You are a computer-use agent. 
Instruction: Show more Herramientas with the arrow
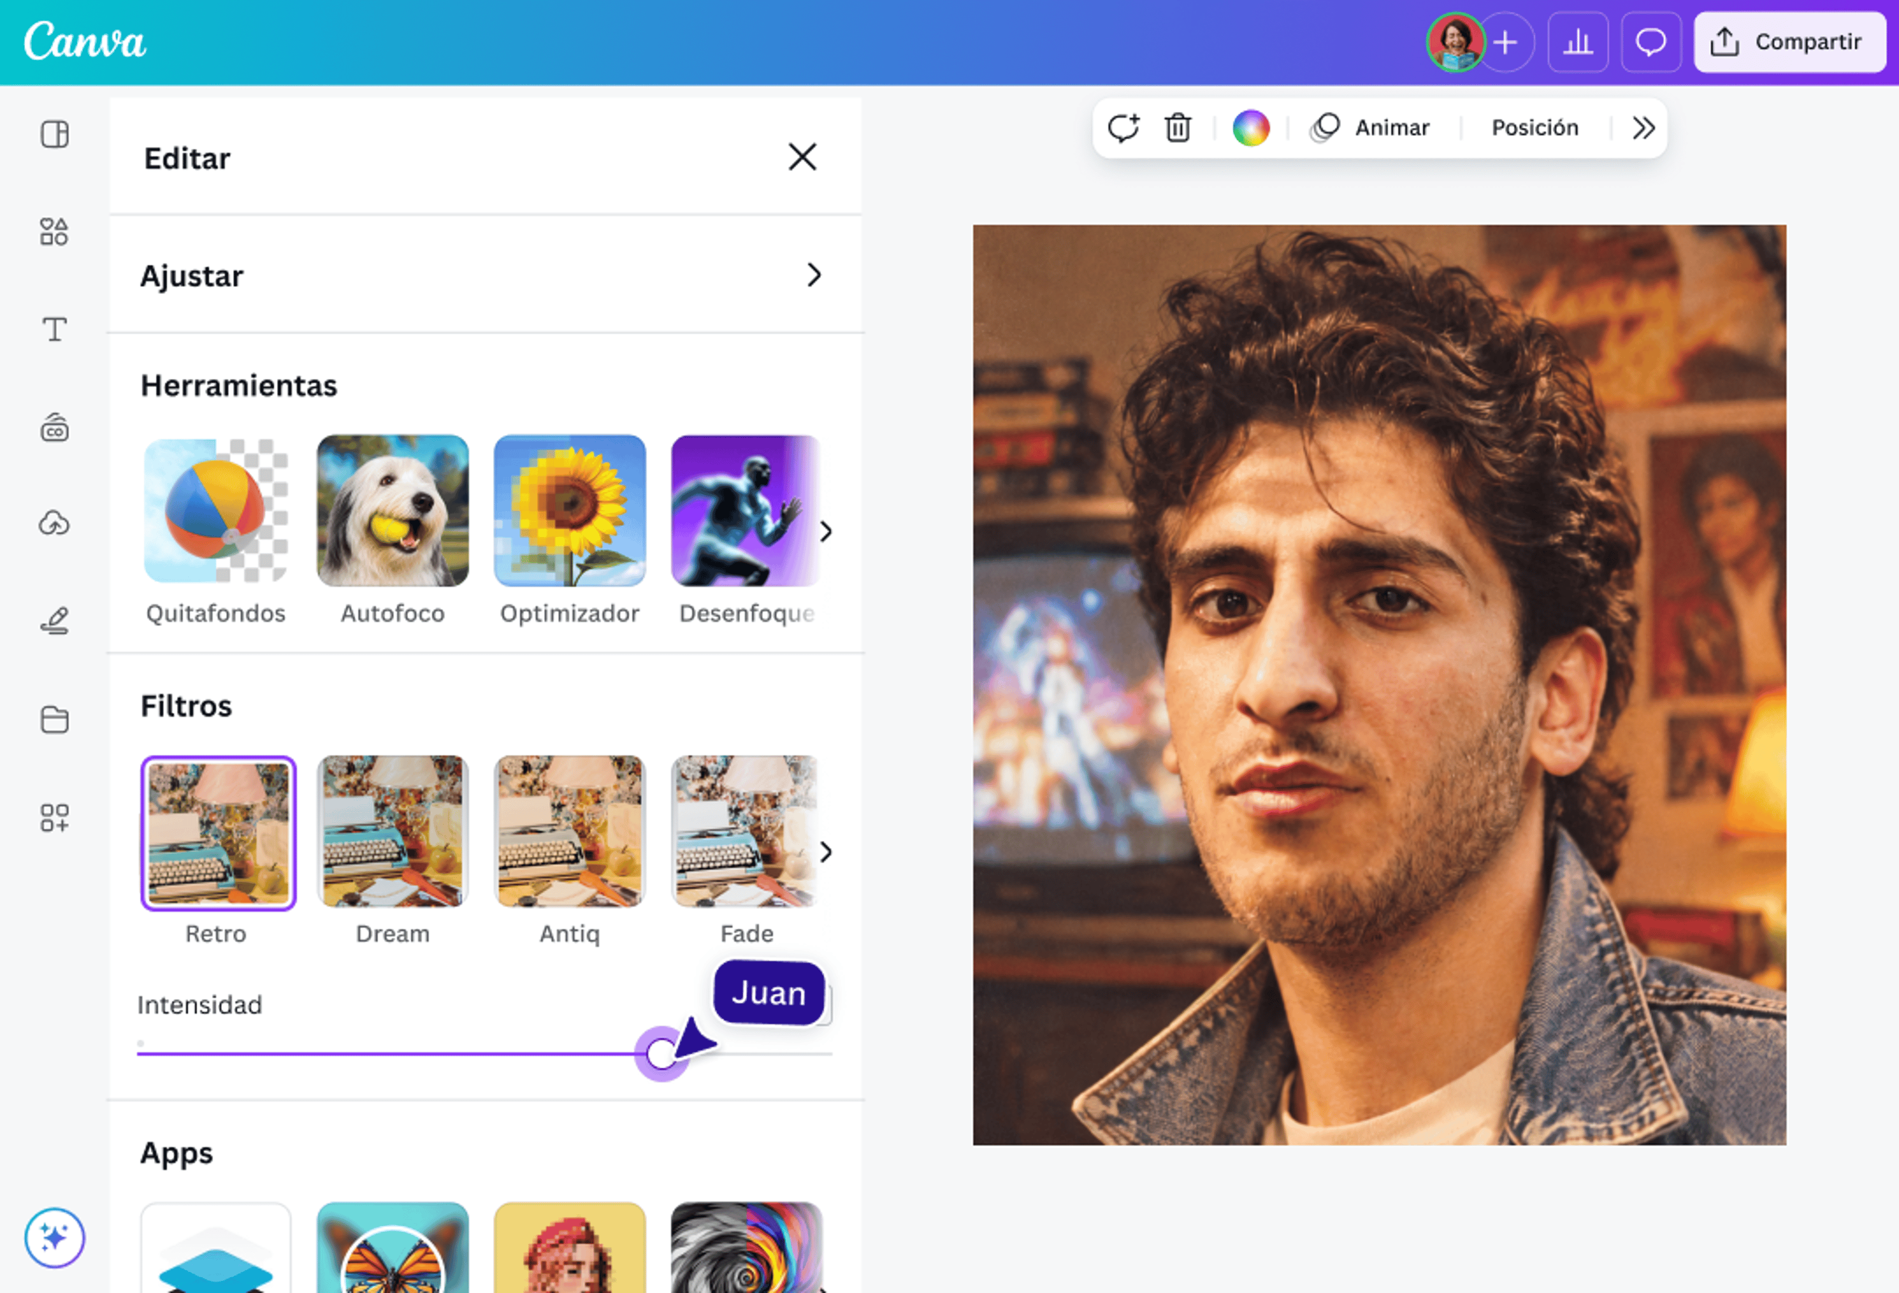click(x=826, y=531)
